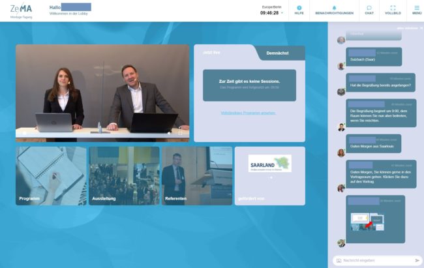Viewport: 424px width, 268px height.
Task: Open the Programm tile
Action: 51,175
